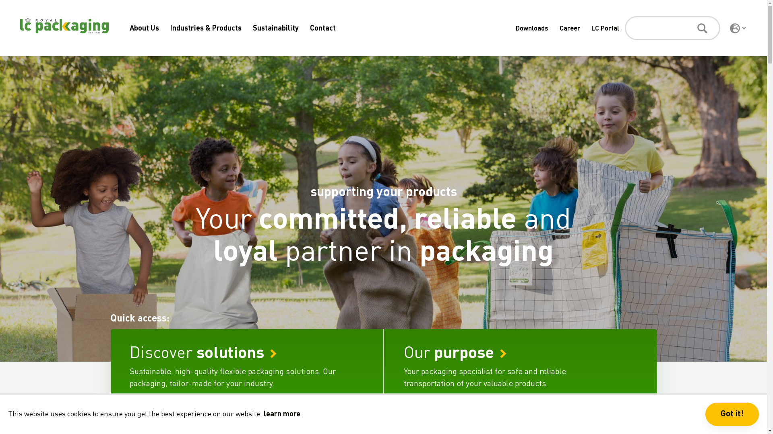Click the hero headline about packaging partner
The width and height of the screenshot is (773, 434).
pos(383,235)
